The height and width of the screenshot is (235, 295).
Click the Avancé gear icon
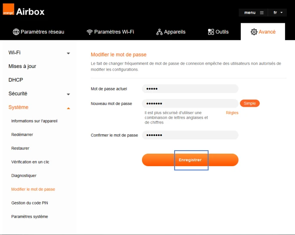pos(254,32)
